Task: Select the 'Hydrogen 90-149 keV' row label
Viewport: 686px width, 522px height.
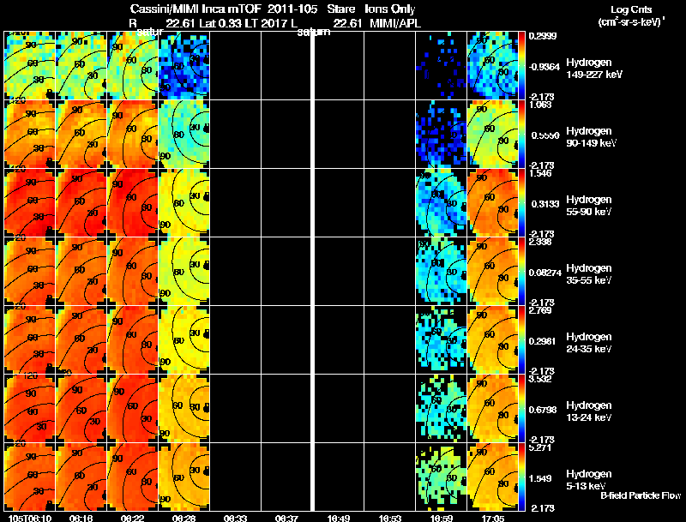Action: coord(591,137)
